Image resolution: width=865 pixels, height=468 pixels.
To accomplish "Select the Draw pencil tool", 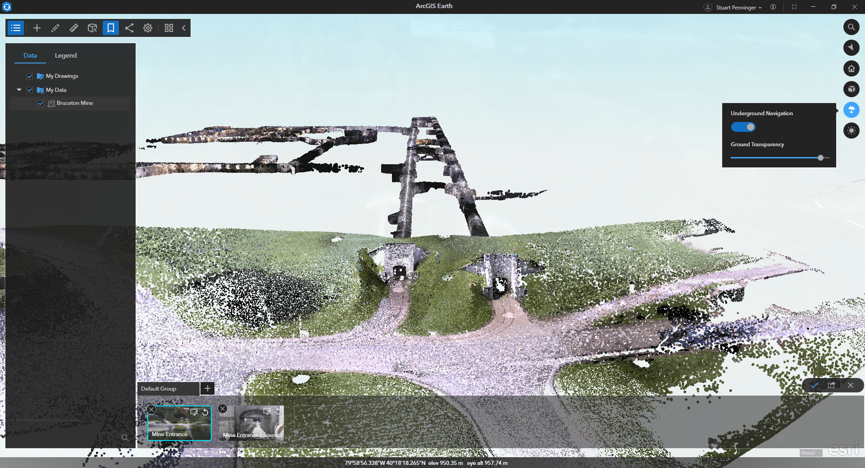I will (x=55, y=28).
